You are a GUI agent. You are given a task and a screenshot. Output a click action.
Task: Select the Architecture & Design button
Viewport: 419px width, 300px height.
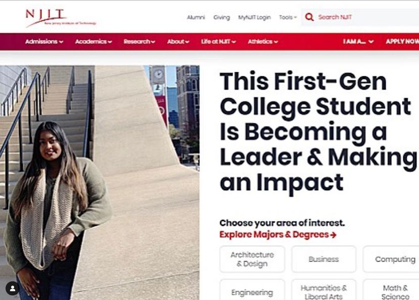pos(252,259)
